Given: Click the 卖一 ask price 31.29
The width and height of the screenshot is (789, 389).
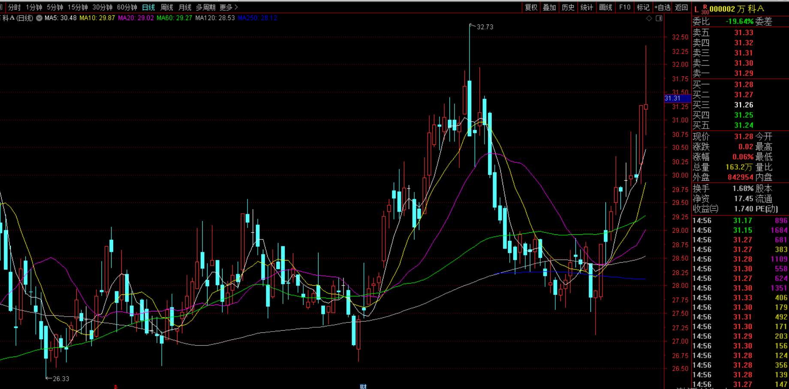Looking at the screenshot, I should coord(744,73).
